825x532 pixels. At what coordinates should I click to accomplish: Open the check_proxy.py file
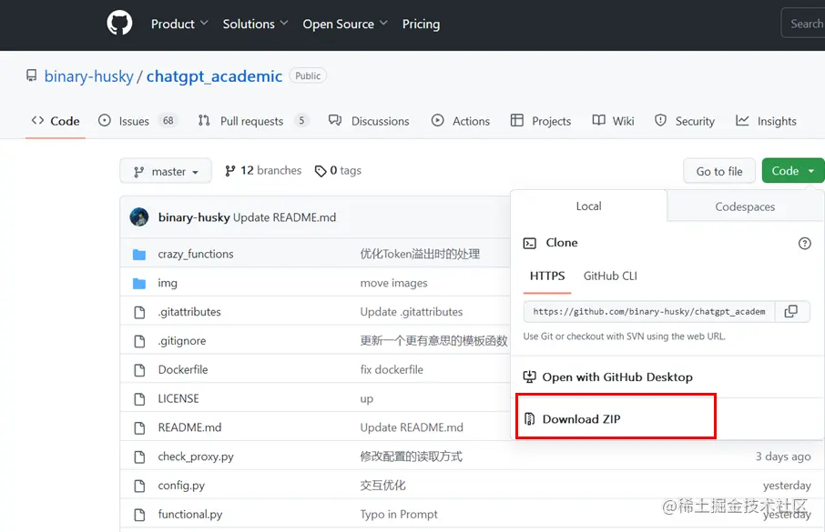196,457
